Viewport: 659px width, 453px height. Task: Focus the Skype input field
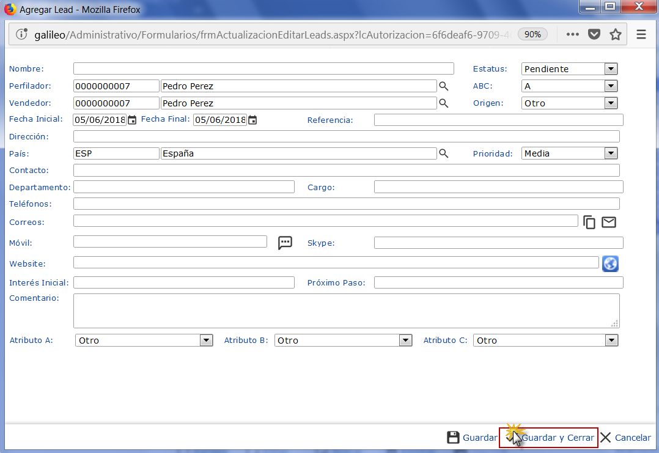tap(498, 243)
